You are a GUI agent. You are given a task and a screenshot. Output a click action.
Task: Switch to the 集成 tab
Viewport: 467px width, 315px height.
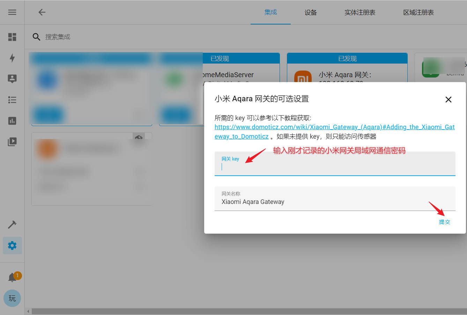point(270,12)
